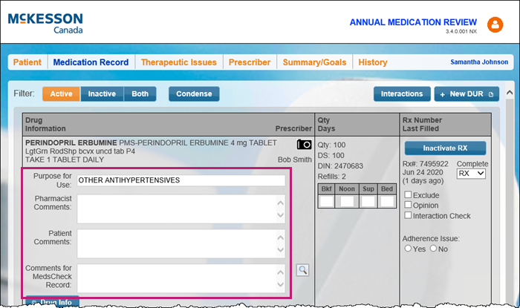The width and height of the screenshot is (520, 308).
Task: Switch to the Therapeutic Issues tab
Action: [x=178, y=62]
